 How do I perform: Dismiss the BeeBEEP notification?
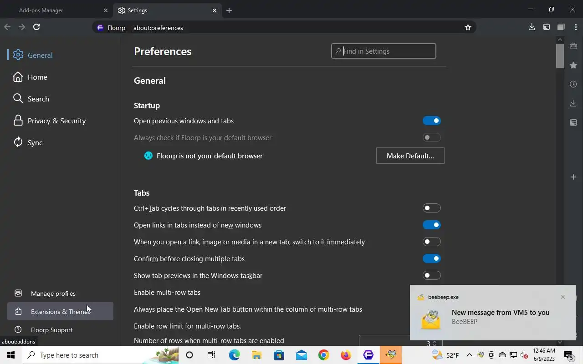(x=563, y=297)
